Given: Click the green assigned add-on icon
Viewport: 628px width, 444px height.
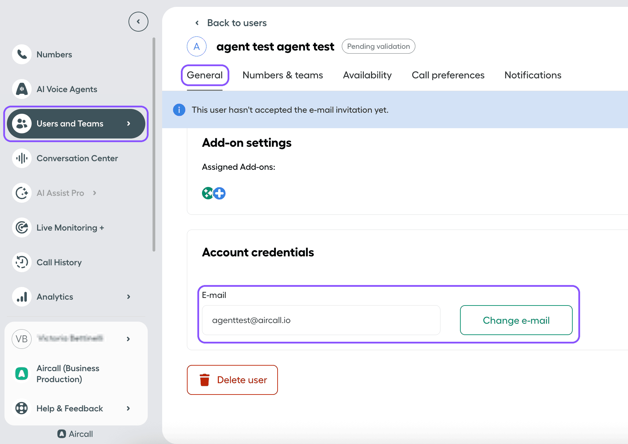Looking at the screenshot, I should click(x=207, y=193).
